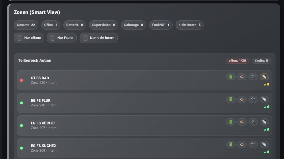Click RF antenna icon for EG FS KÜCHE1
This screenshot has width=284, height=159.
[264, 122]
